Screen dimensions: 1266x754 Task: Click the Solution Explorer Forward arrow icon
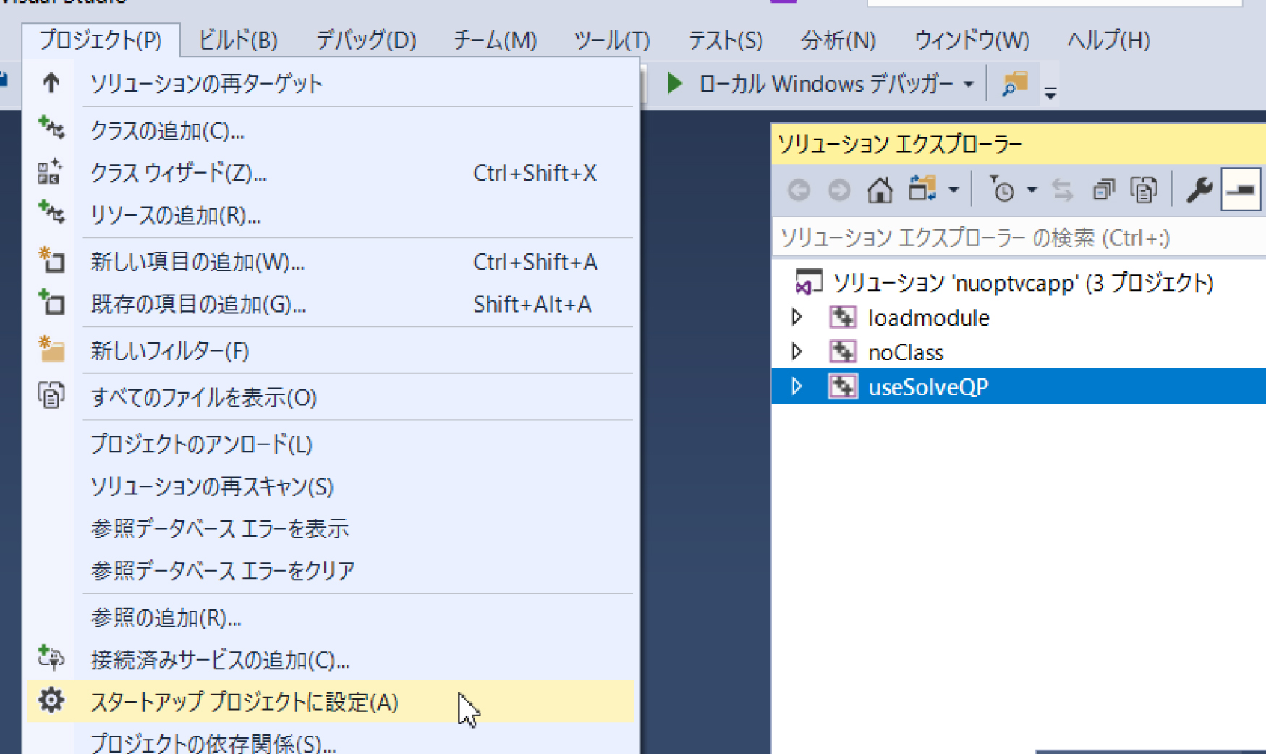click(839, 190)
